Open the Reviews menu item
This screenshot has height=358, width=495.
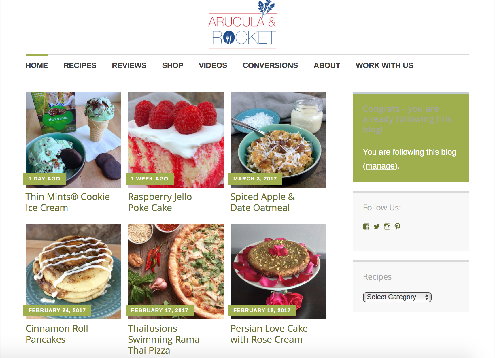(129, 65)
